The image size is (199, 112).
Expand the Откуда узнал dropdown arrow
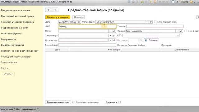tap(110, 40)
